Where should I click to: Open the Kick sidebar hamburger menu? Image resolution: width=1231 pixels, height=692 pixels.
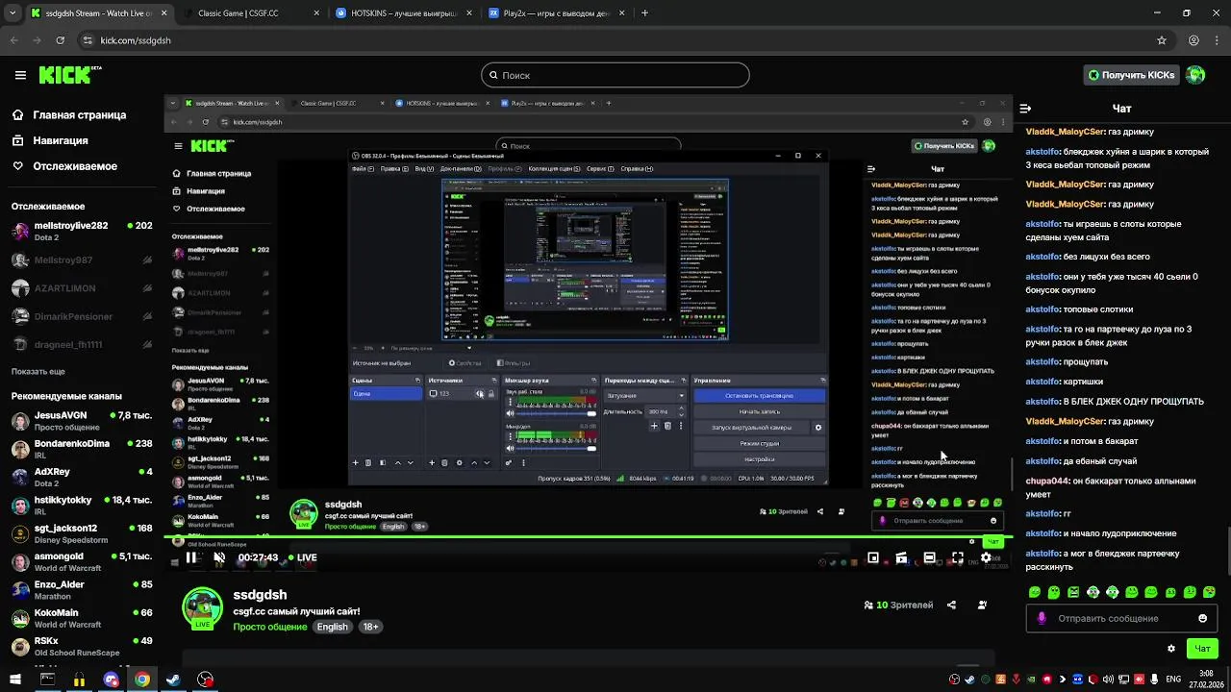click(20, 75)
